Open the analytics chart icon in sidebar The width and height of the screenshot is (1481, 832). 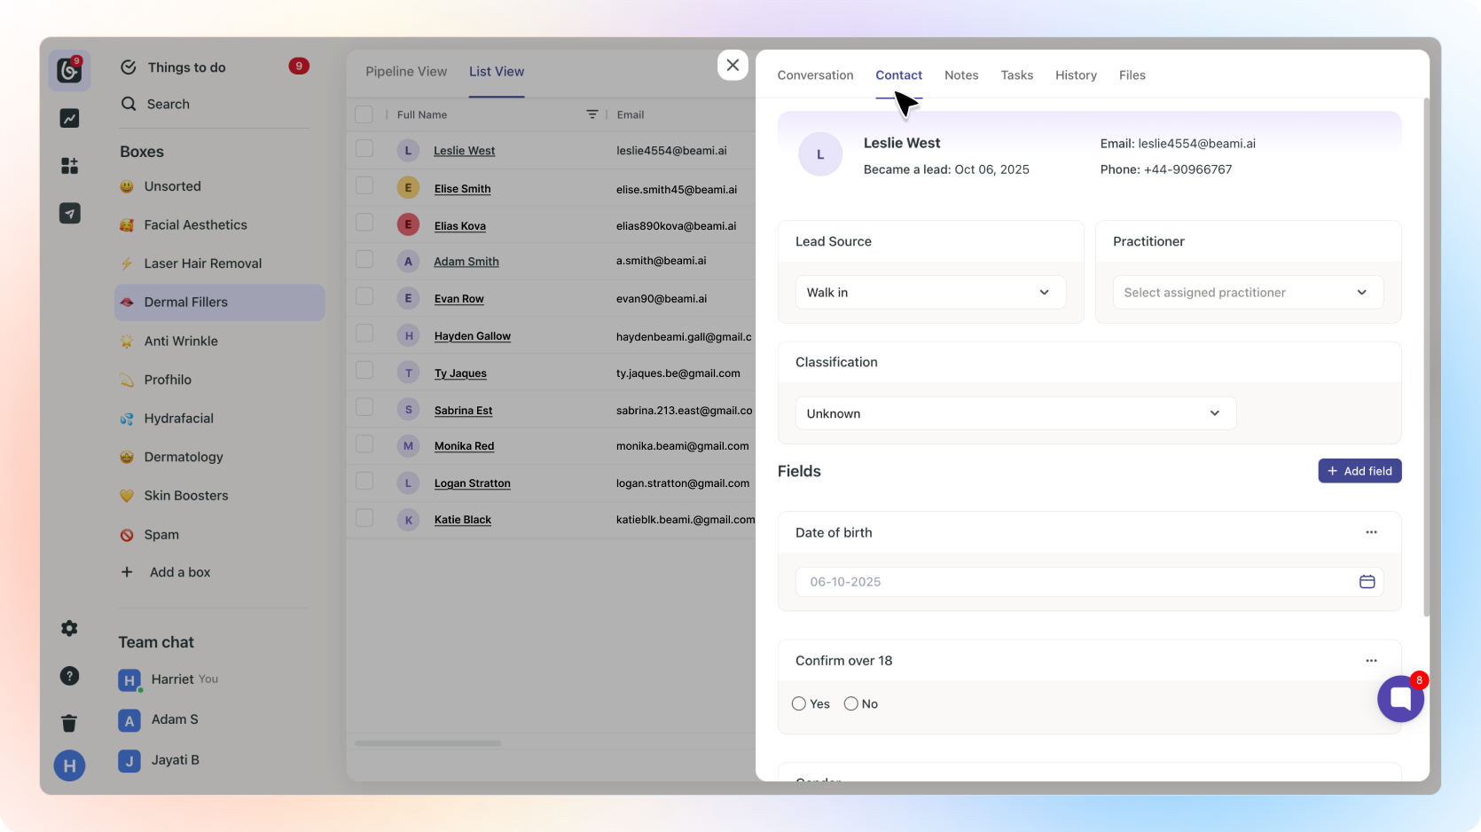point(69,118)
